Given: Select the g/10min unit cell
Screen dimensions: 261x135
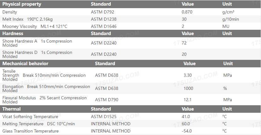Looking at the screenshot, I should point(230,19).
